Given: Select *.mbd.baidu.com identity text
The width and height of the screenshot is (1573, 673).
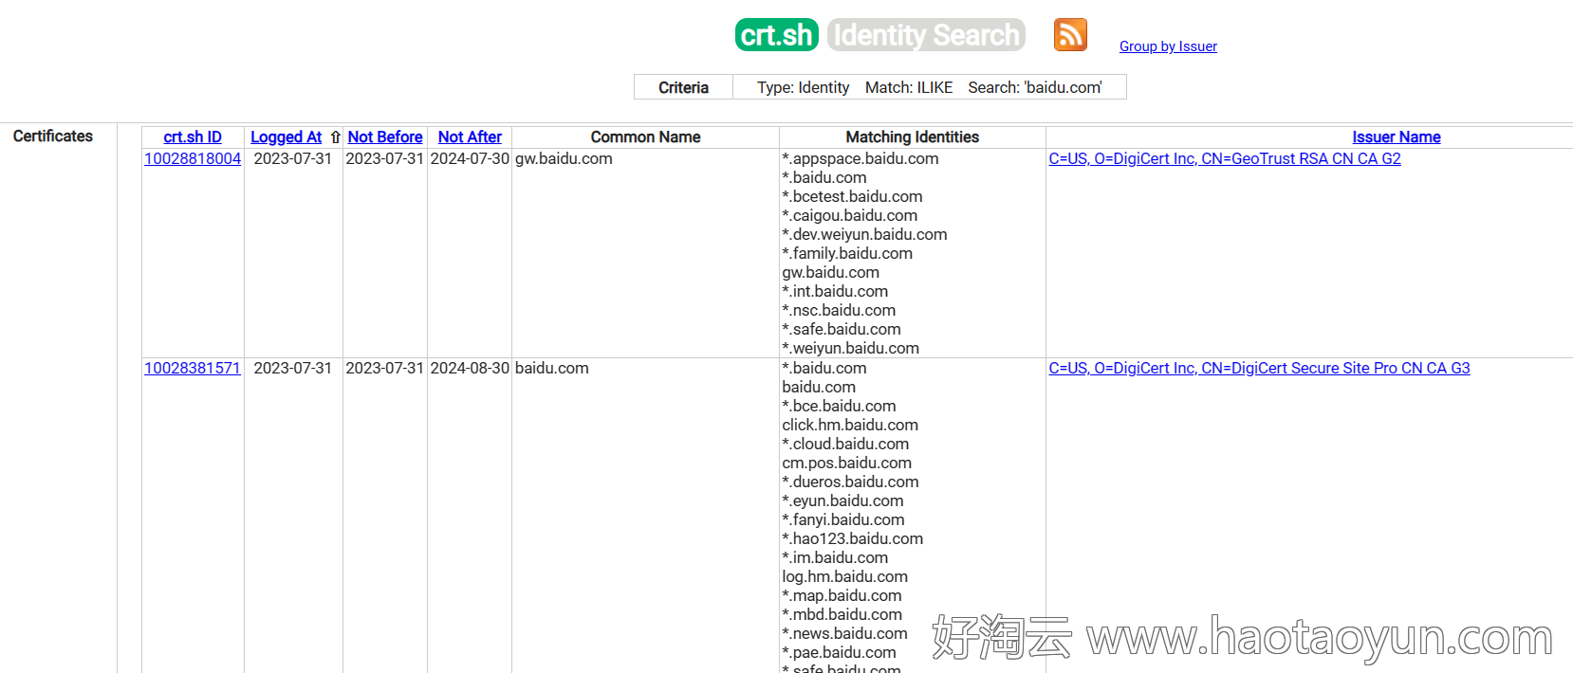Looking at the screenshot, I should (842, 614).
